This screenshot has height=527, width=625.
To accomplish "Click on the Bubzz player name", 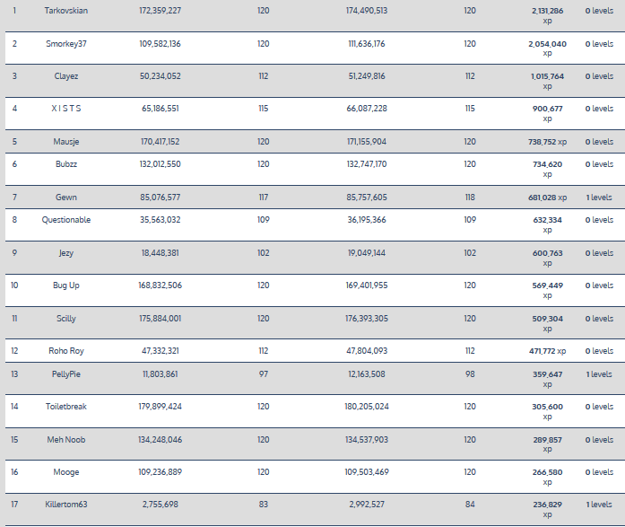I will coord(65,164).
